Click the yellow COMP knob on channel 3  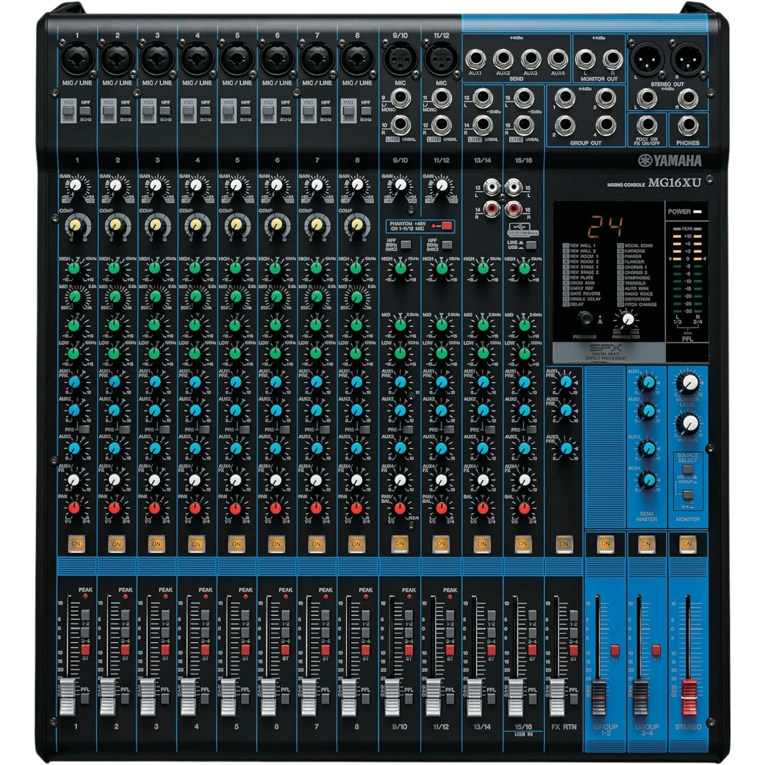[156, 224]
